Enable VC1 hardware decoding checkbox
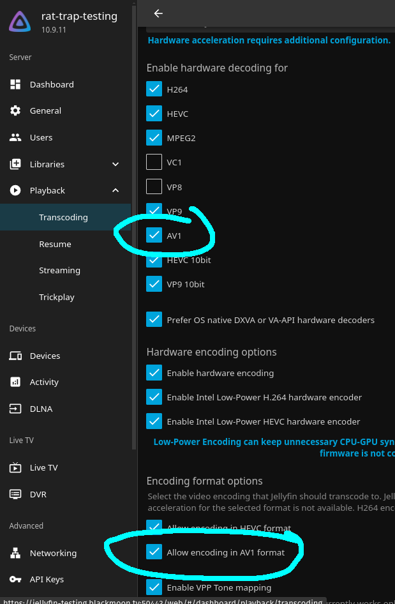The width and height of the screenshot is (395, 604). click(154, 162)
